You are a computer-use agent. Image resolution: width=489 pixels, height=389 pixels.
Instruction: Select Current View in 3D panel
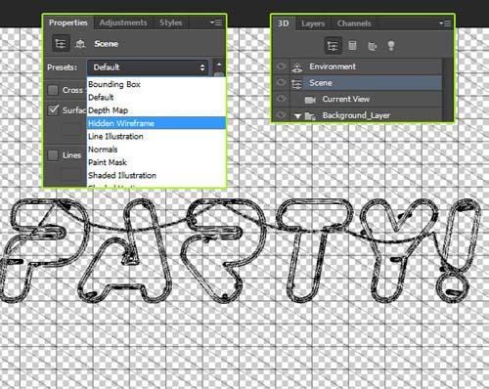pos(346,99)
